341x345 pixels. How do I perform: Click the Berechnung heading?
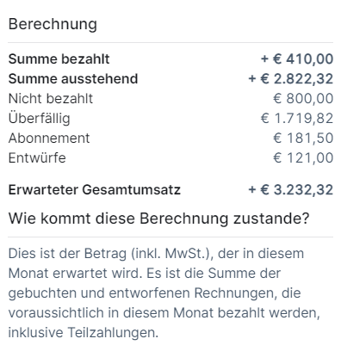pos(53,24)
